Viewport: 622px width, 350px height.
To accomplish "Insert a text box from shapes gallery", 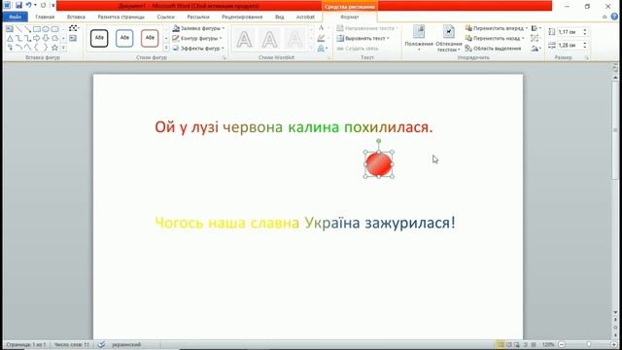I will [x=10, y=29].
